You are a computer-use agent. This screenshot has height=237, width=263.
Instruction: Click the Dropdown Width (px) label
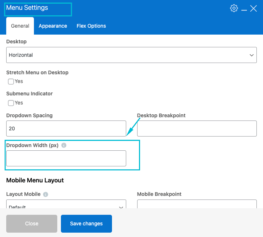coord(32,145)
